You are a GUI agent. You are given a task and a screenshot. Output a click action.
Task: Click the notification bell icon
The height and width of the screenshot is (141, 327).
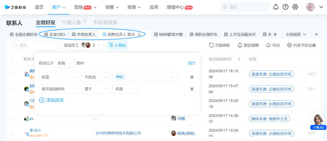276,7
